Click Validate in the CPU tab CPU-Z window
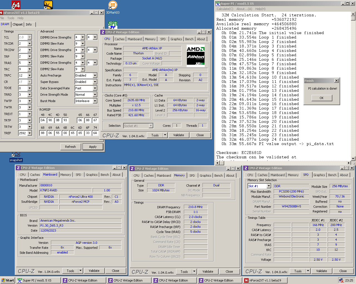The height and width of the screenshot is (284, 356). coord(179,135)
